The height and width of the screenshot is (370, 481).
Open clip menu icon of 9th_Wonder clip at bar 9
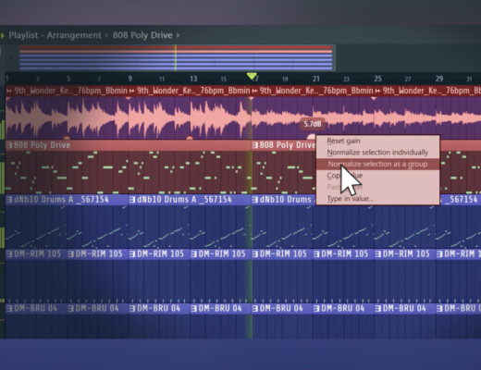pos(132,91)
